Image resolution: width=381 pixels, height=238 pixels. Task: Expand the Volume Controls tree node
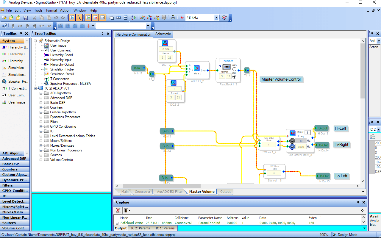click(41, 160)
